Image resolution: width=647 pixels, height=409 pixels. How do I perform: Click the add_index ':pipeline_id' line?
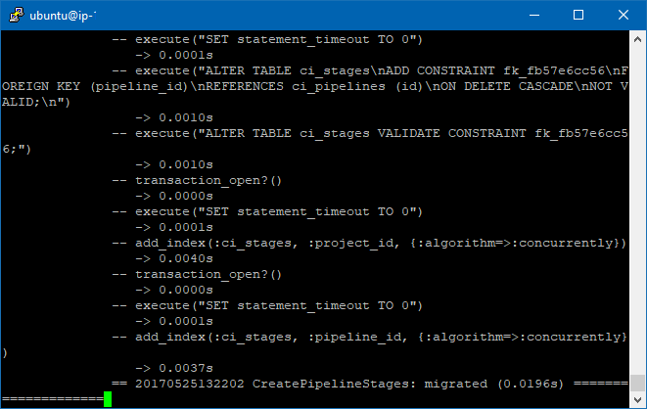pos(368,337)
